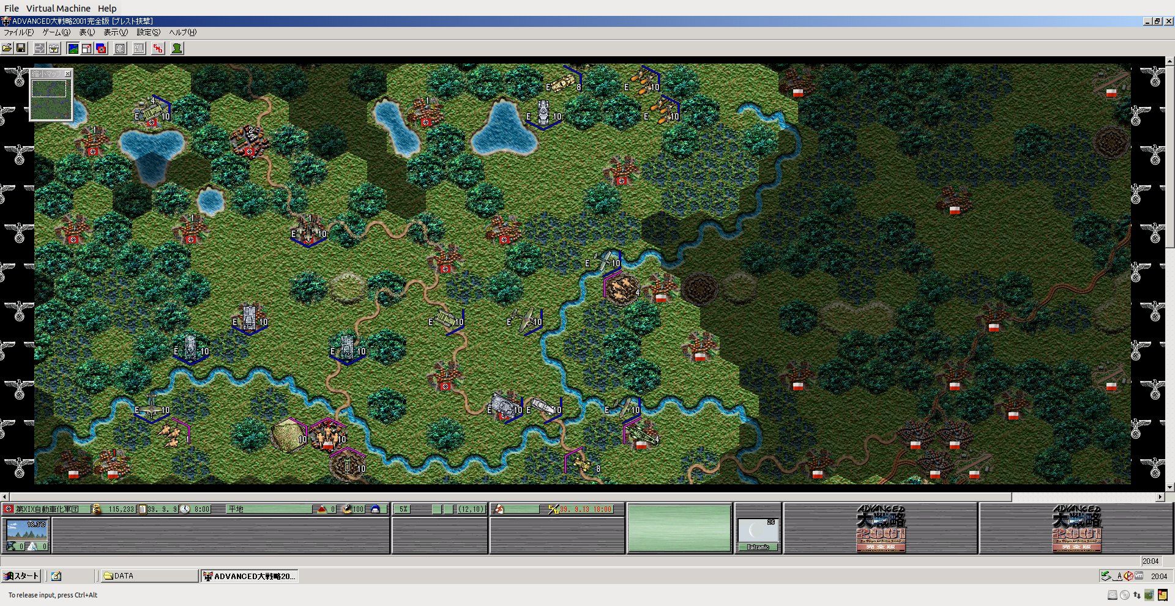Open the Virtual Machine menu

click(x=58, y=9)
